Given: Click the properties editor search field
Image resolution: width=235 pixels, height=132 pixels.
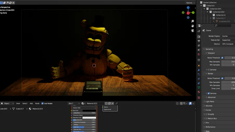Looking at the screenshot, I should (x=223, y=26).
